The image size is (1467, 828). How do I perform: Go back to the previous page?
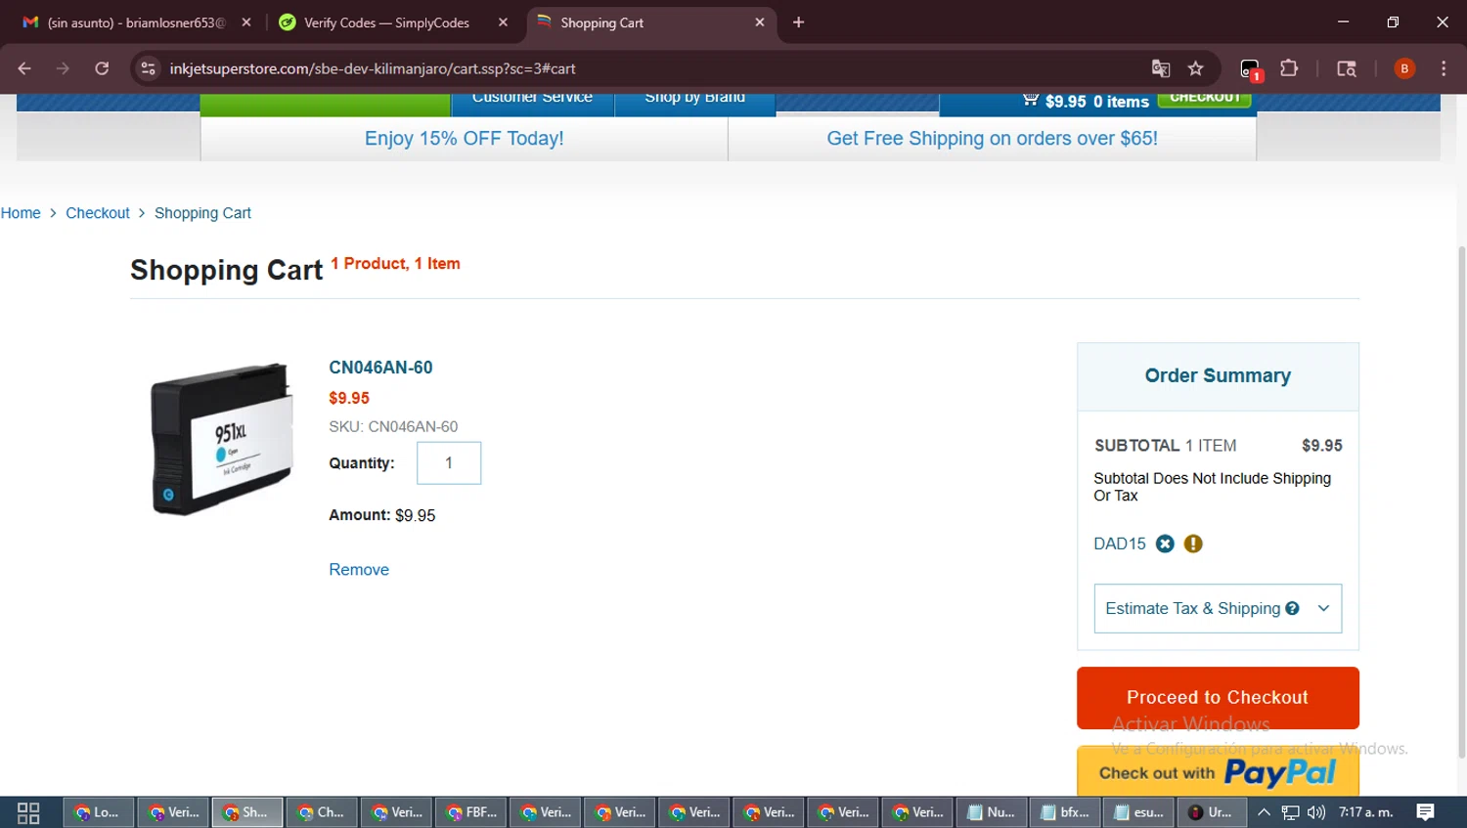coord(24,68)
